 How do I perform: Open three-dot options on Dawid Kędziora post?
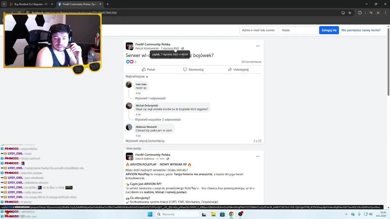click(258, 156)
